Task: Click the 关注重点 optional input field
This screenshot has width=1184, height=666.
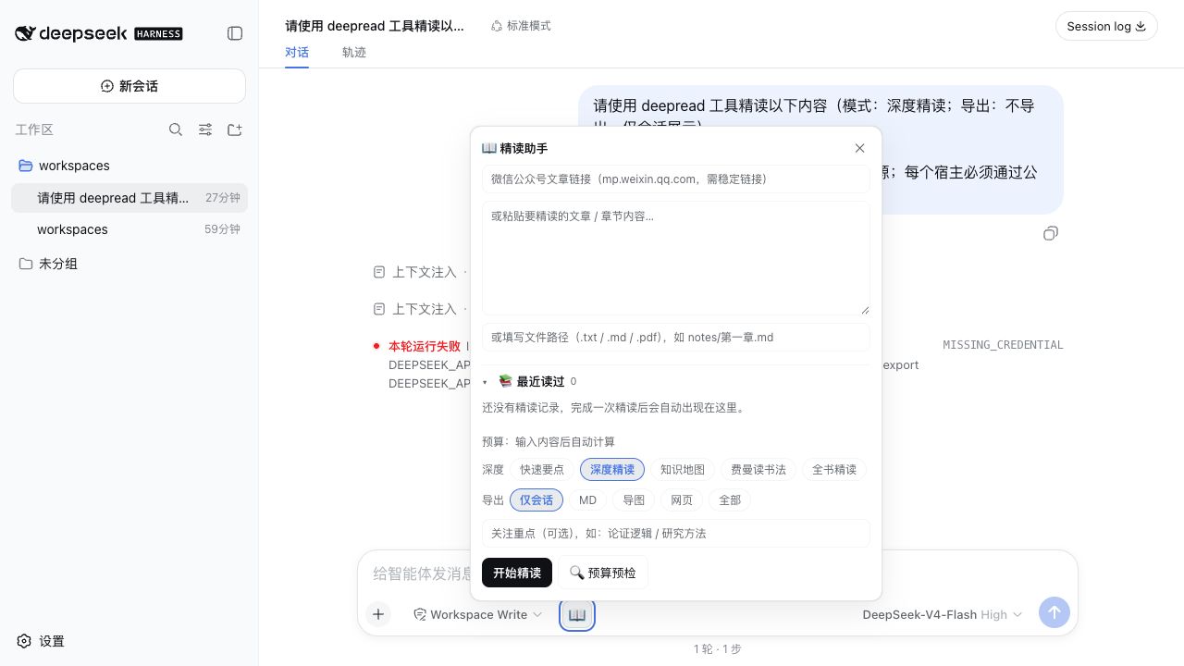Action: [676, 533]
